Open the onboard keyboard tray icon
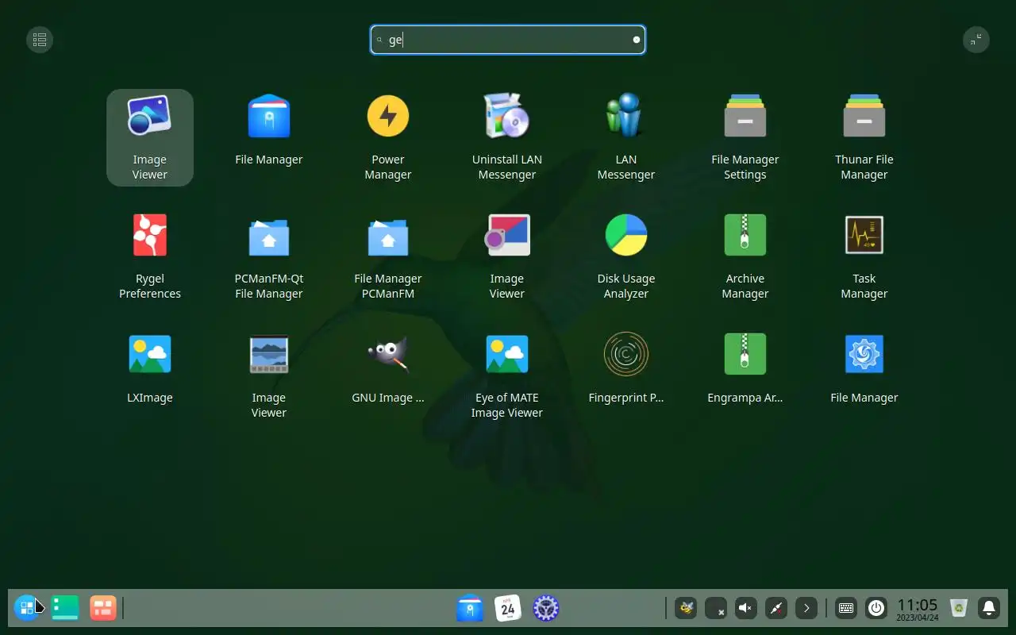This screenshot has height=635, width=1016. 846,608
